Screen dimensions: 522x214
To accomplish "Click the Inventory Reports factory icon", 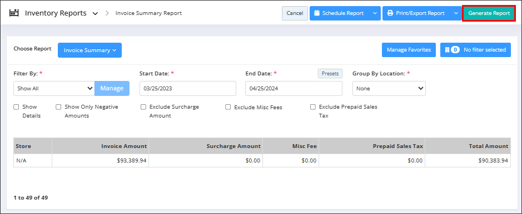I will click(14, 13).
